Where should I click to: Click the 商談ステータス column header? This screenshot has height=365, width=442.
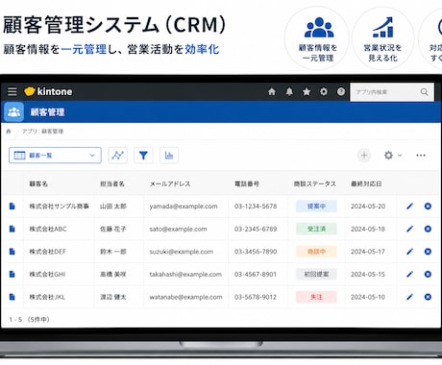click(x=315, y=183)
